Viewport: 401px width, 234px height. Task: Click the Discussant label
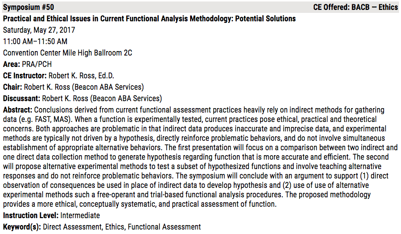21,98
